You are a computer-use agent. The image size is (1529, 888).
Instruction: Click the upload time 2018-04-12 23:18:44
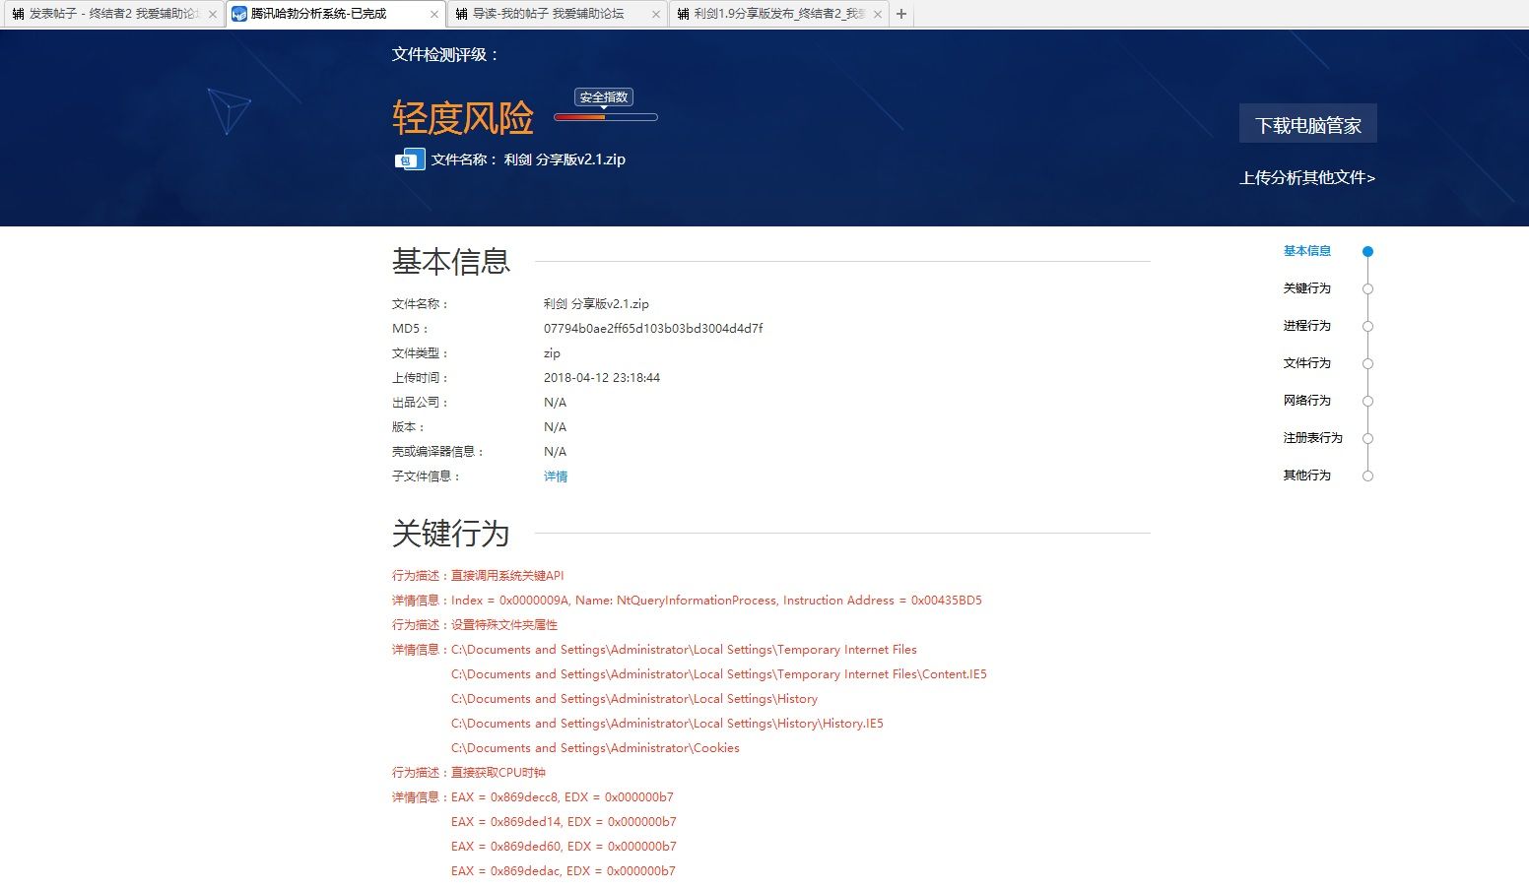(x=602, y=378)
